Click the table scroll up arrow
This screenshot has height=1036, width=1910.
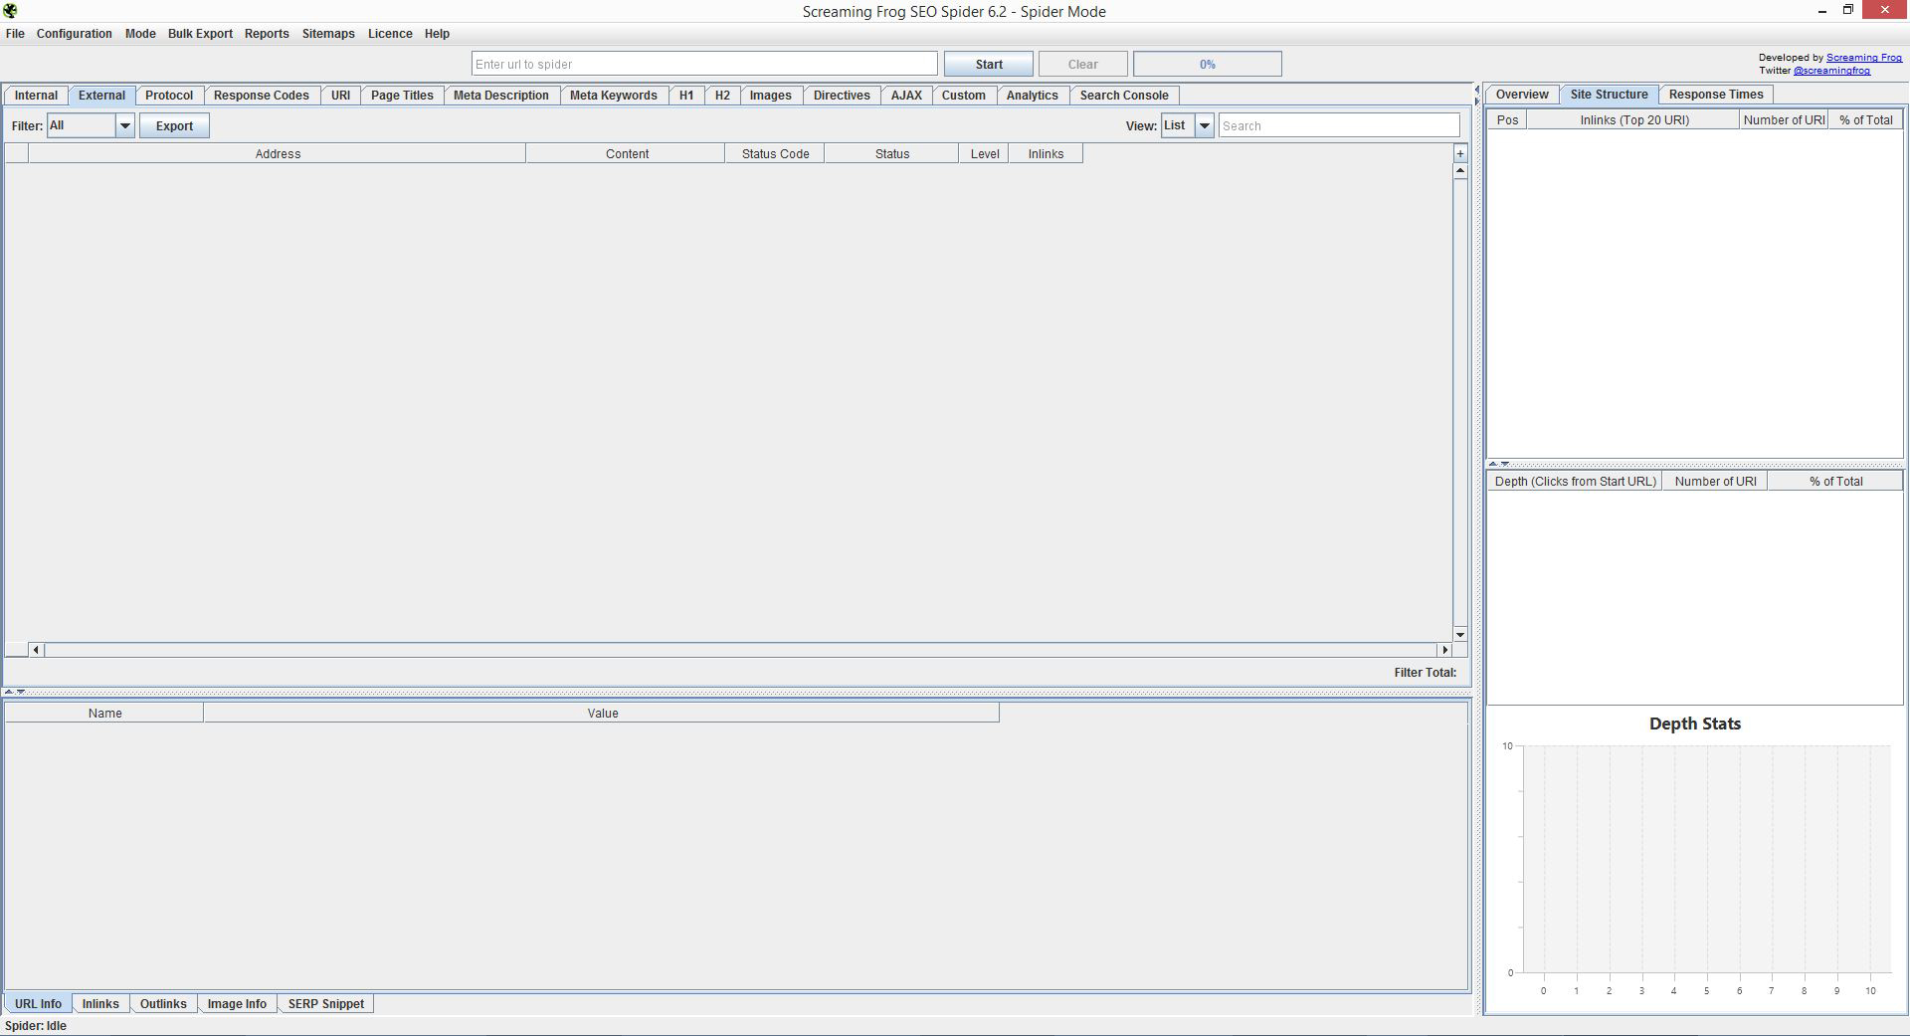click(x=1459, y=171)
